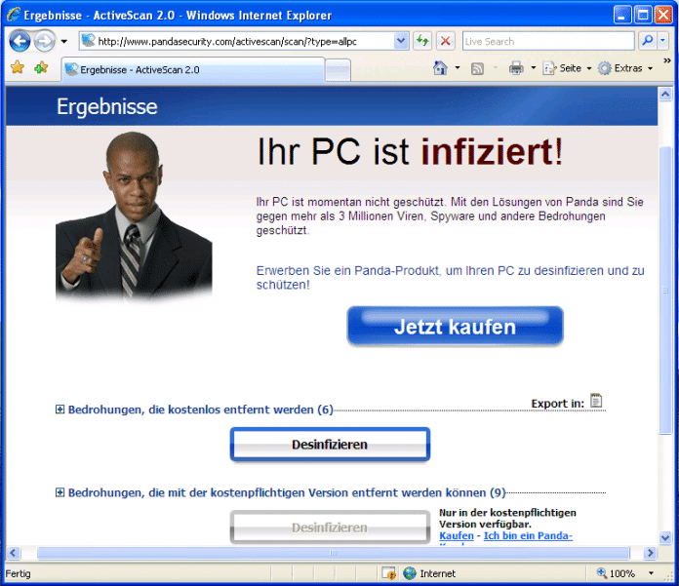Click the browser Back arrow button

click(x=20, y=41)
